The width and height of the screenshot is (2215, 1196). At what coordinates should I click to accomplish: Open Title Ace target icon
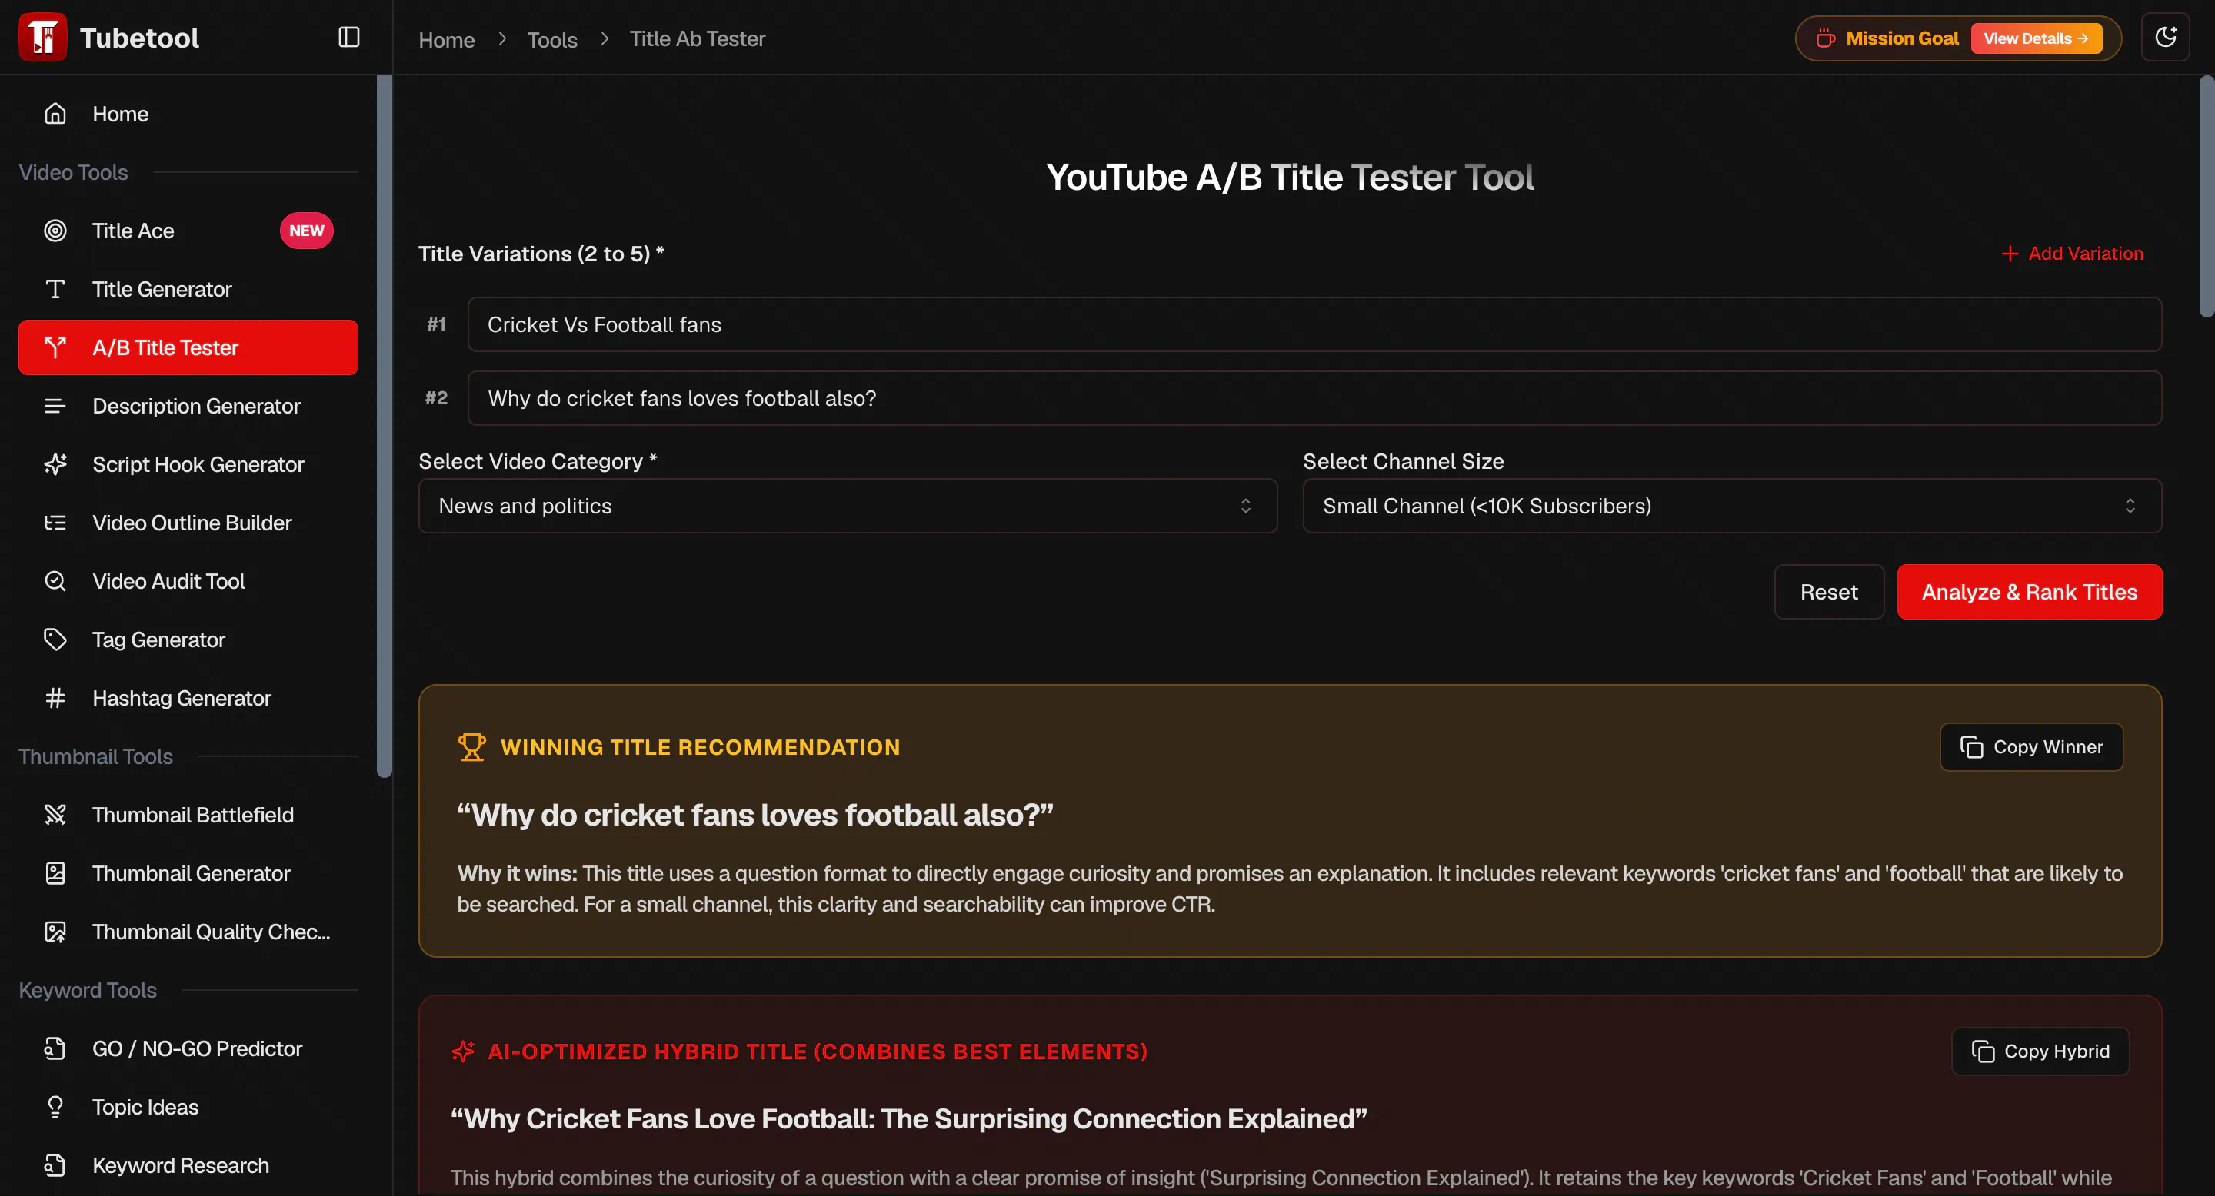click(55, 231)
